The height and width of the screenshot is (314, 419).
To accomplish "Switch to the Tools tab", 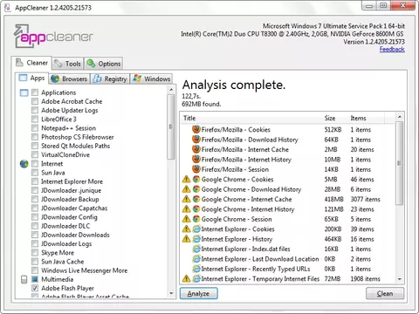I will [68, 64].
